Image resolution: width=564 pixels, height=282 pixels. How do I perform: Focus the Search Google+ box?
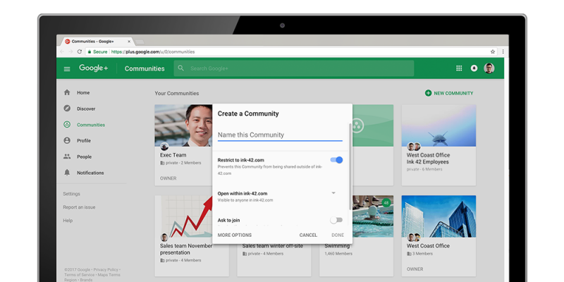point(293,68)
